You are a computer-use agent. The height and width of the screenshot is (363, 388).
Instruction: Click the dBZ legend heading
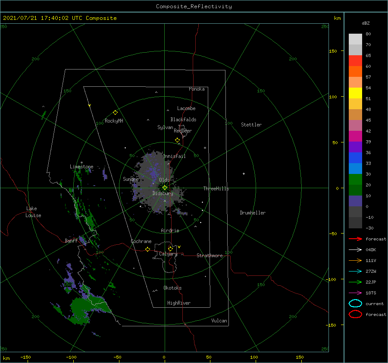[366, 23]
